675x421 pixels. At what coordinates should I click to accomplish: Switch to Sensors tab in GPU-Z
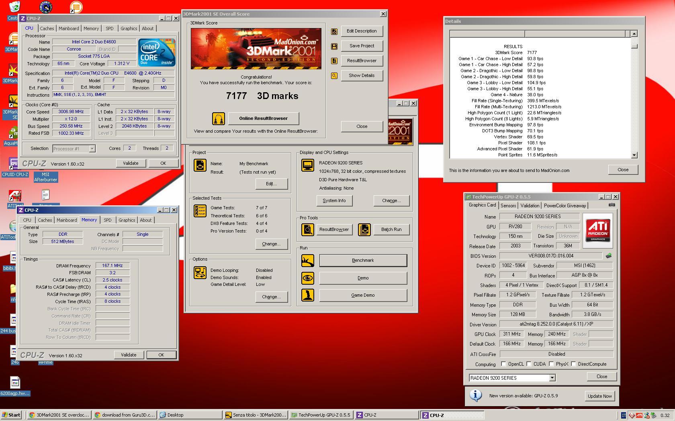coord(508,206)
